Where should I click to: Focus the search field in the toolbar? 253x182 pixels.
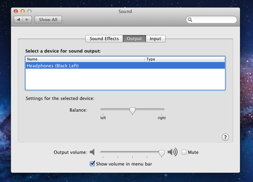pyautogui.click(x=214, y=20)
